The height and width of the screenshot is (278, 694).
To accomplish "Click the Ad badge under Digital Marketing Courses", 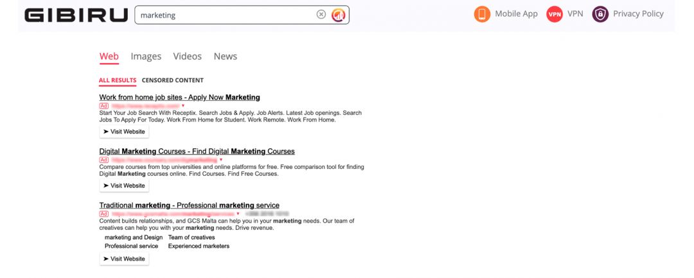I will point(103,159).
